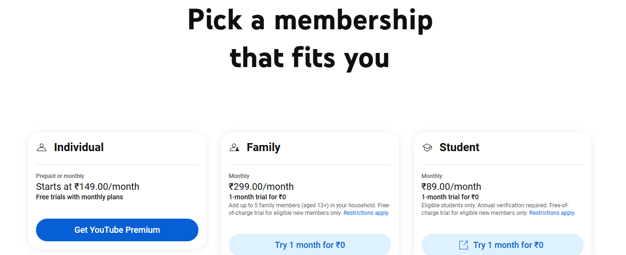This screenshot has width=626, height=255.
Task: Select the Individual plan title
Action: coord(79,147)
